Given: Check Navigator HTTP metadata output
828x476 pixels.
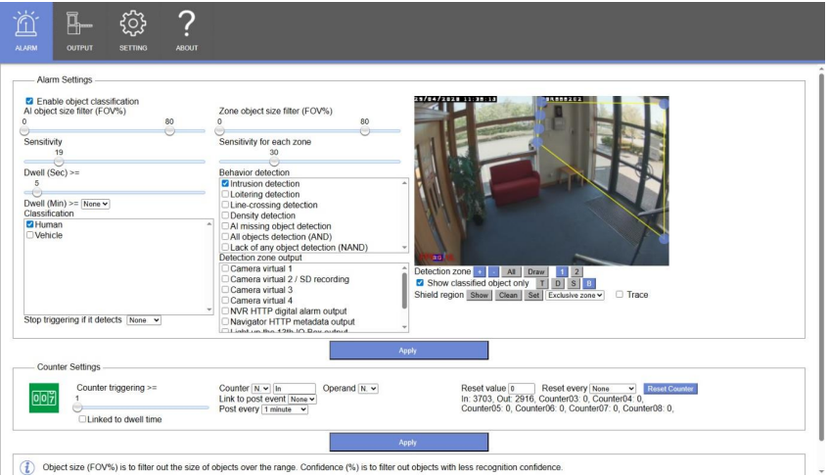Looking at the screenshot, I should pyautogui.click(x=225, y=321).
